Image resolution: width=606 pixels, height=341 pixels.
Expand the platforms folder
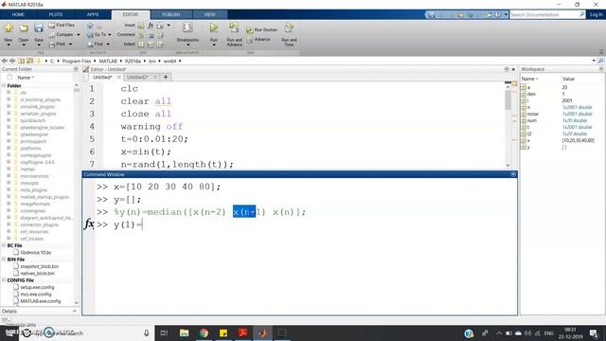(9, 148)
